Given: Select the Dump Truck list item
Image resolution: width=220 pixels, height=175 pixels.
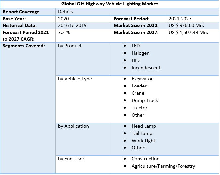Looking at the screenshot, I should [x=145, y=100].
